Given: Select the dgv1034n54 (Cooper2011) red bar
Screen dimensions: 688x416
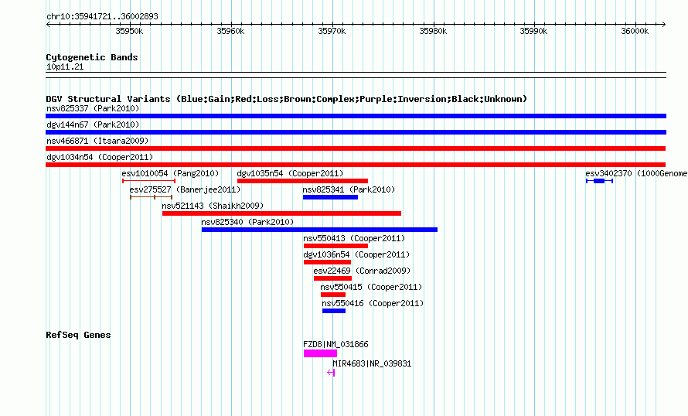Looking at the screenshot, I should 356,165.
